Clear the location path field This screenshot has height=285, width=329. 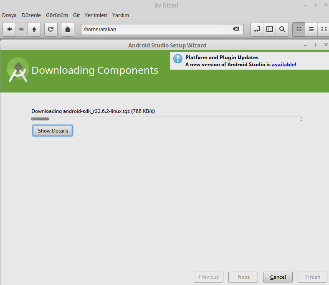(x=236, y=29)
